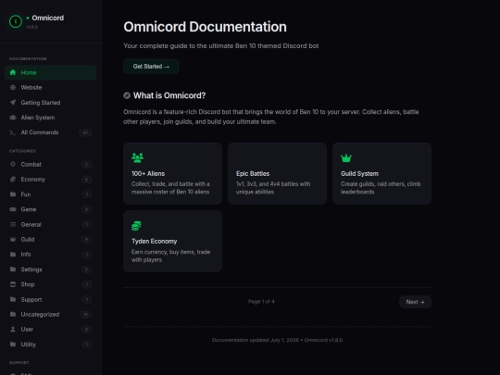Click the All Commands terminal icon
The image size is (500, 375).
tap(13, 132)
